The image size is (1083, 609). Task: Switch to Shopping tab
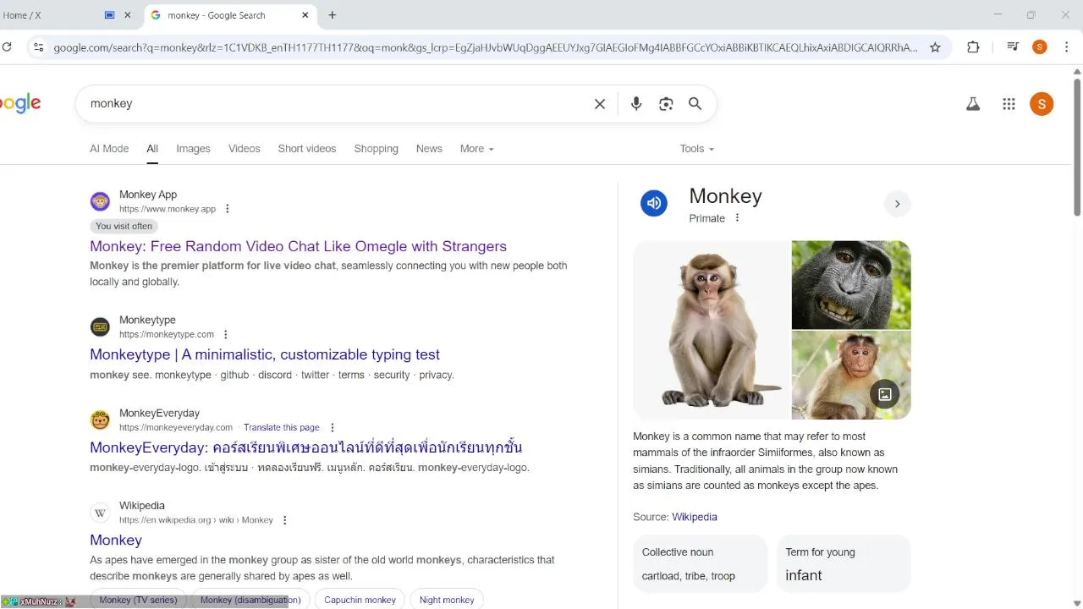(x=376, y=149)
